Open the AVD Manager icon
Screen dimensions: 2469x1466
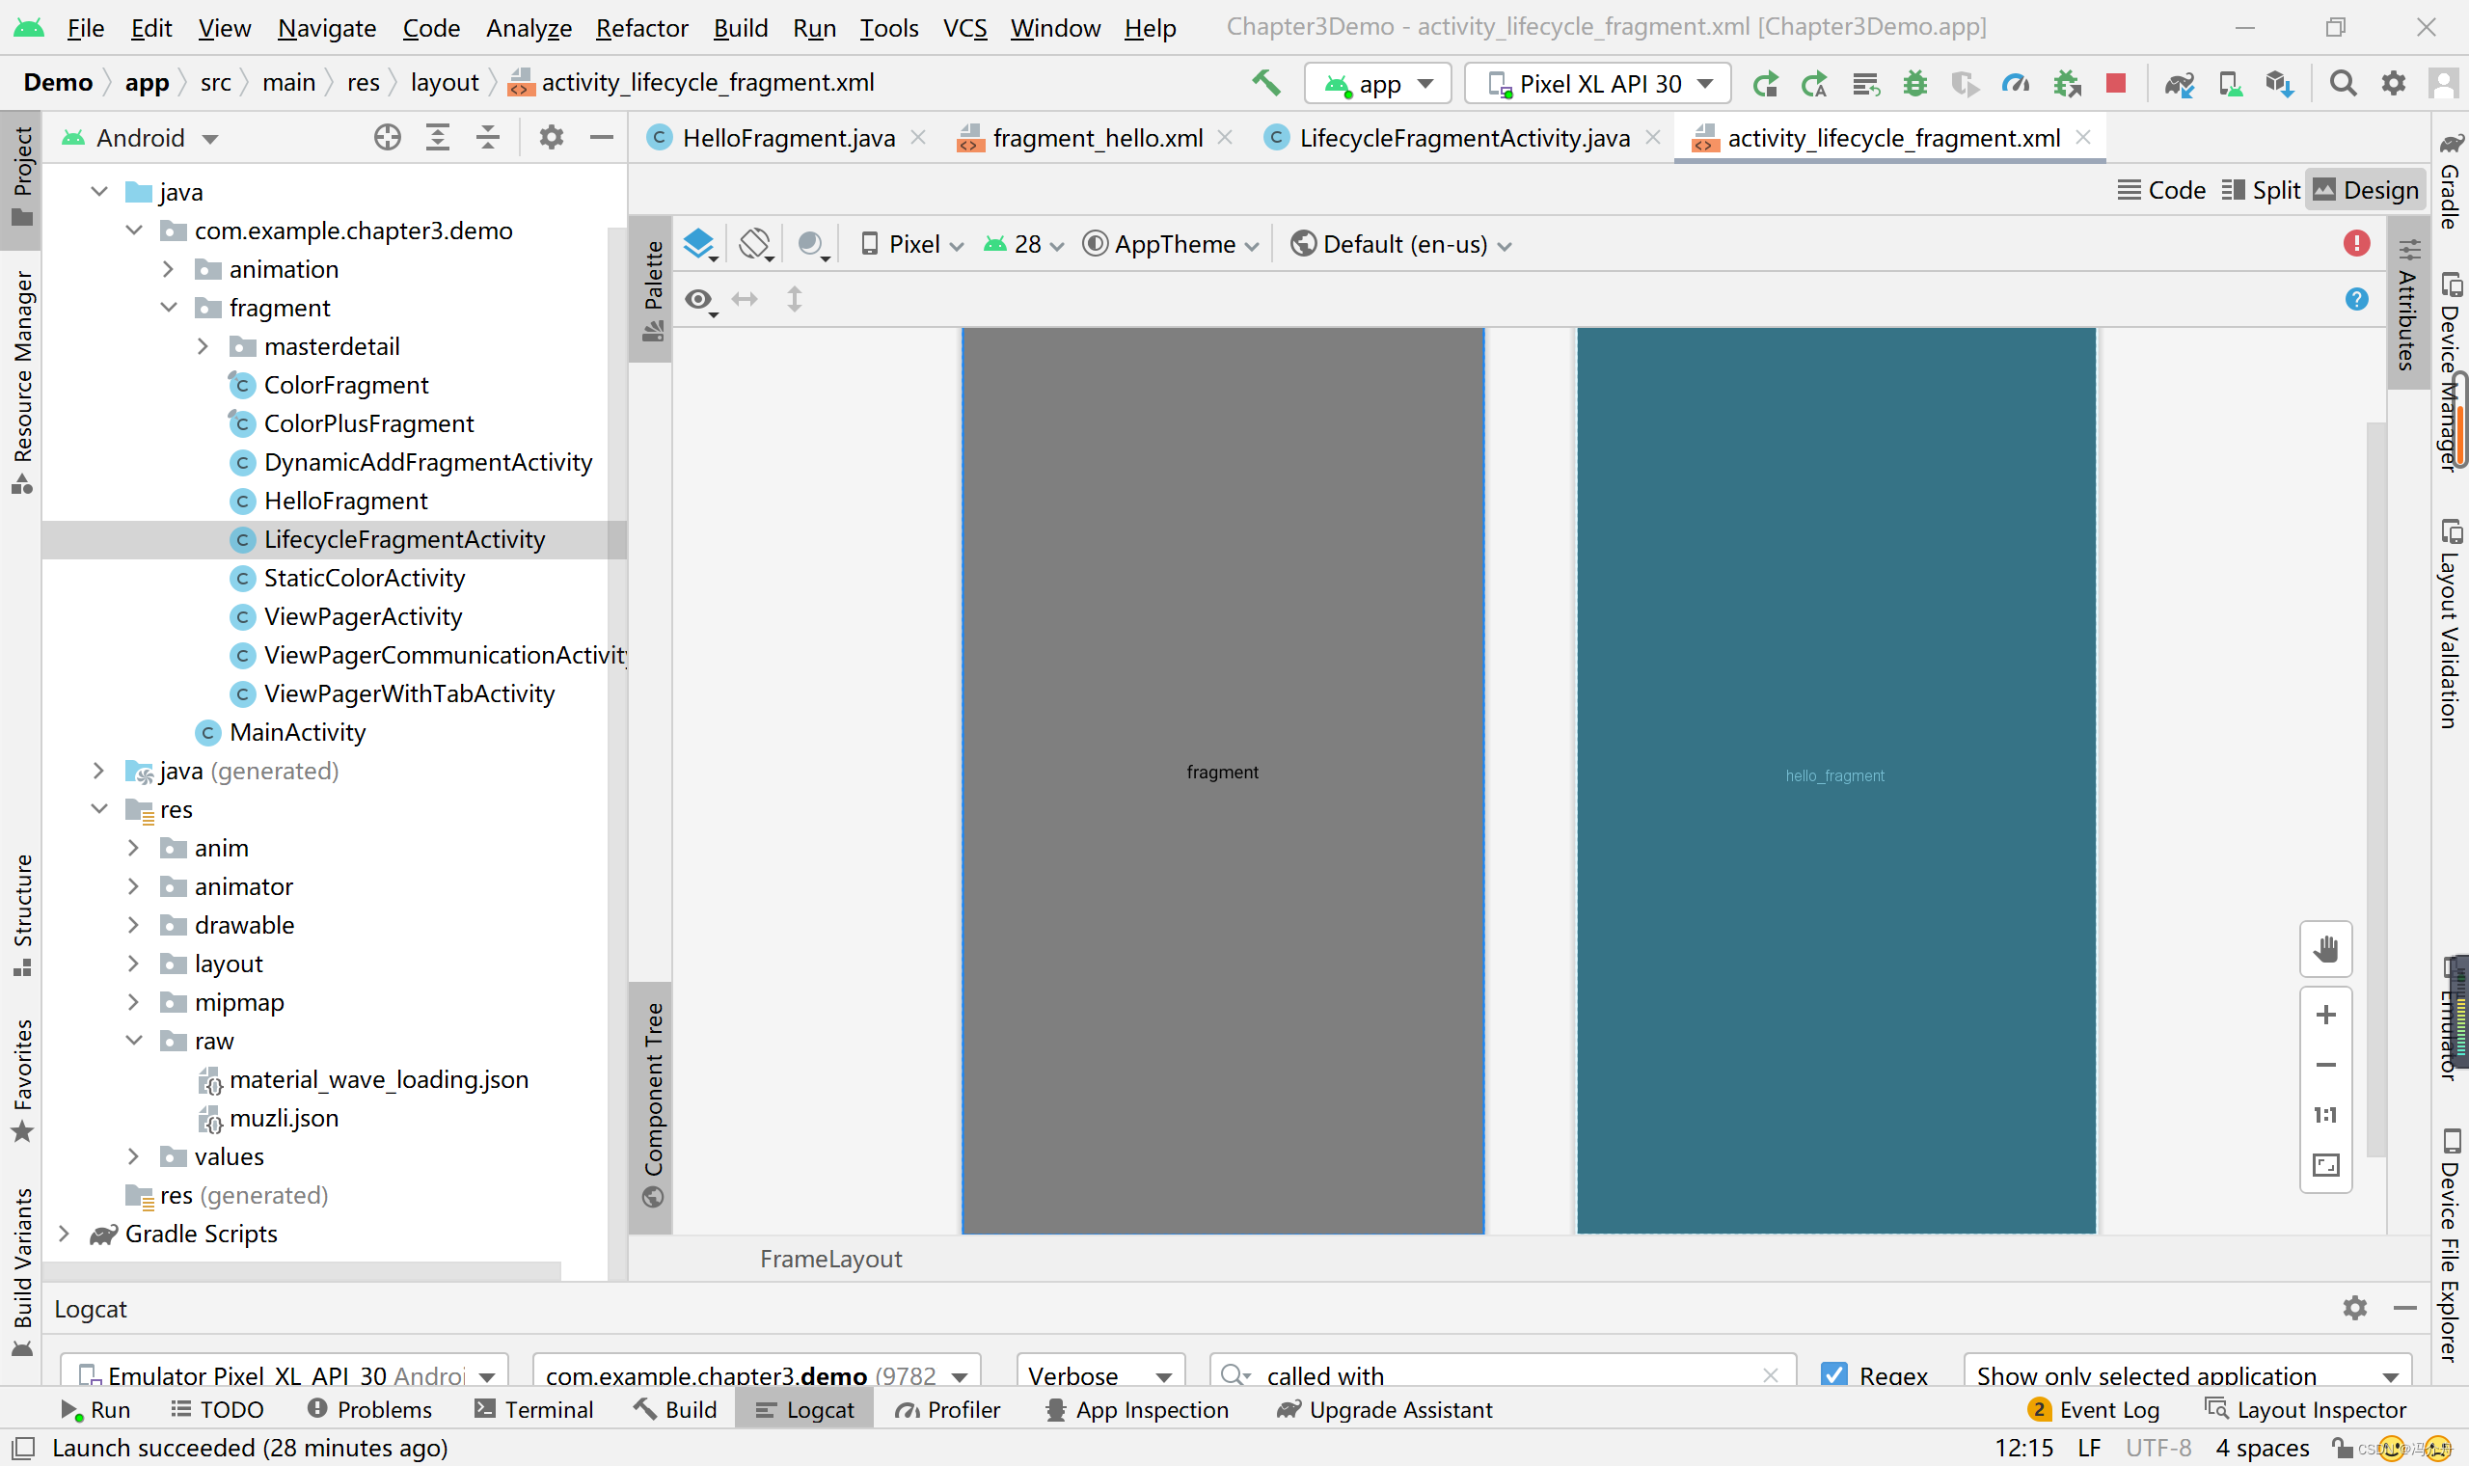[2229, 84]
